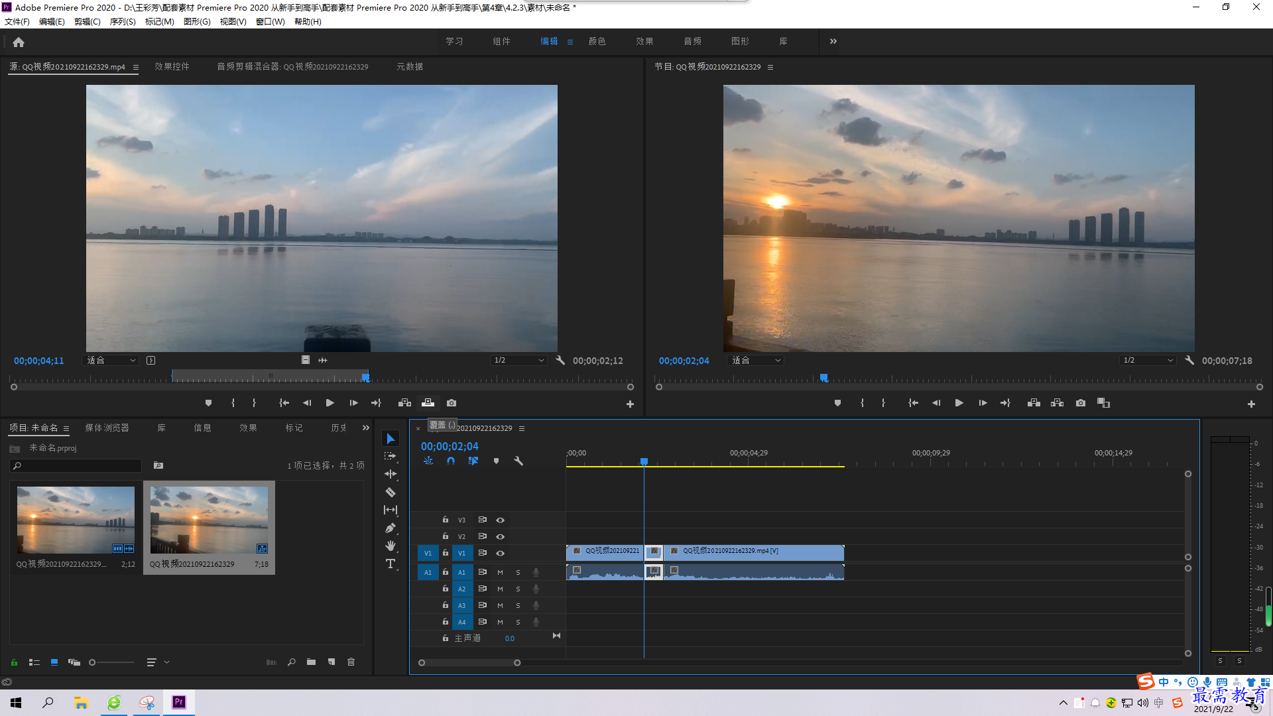
Task: Toggle V3 track output eye
Action: coord(501,520)
